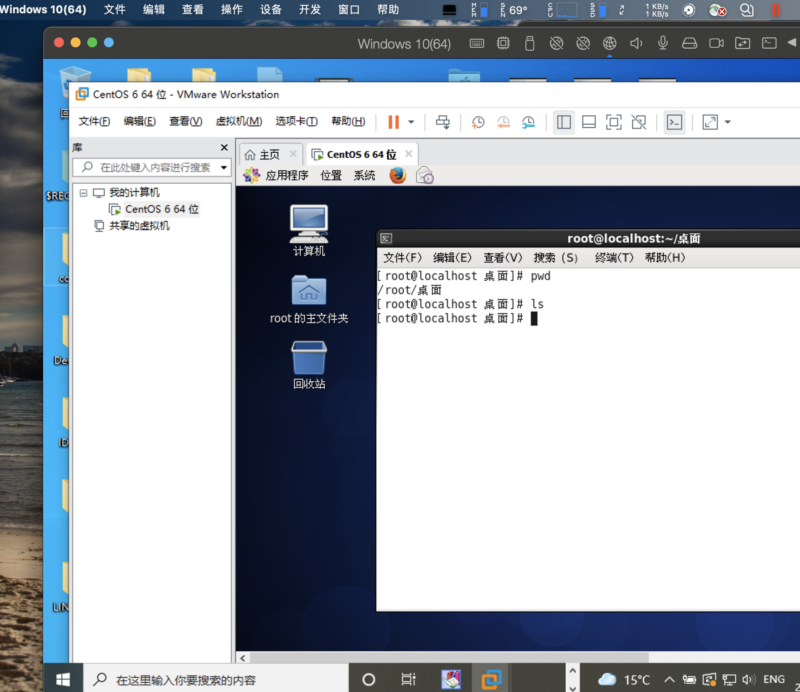This screenshot has height=692, width=800.
Task: Close the CentOS 6 64 位 tab
Action: pos(409,154)
